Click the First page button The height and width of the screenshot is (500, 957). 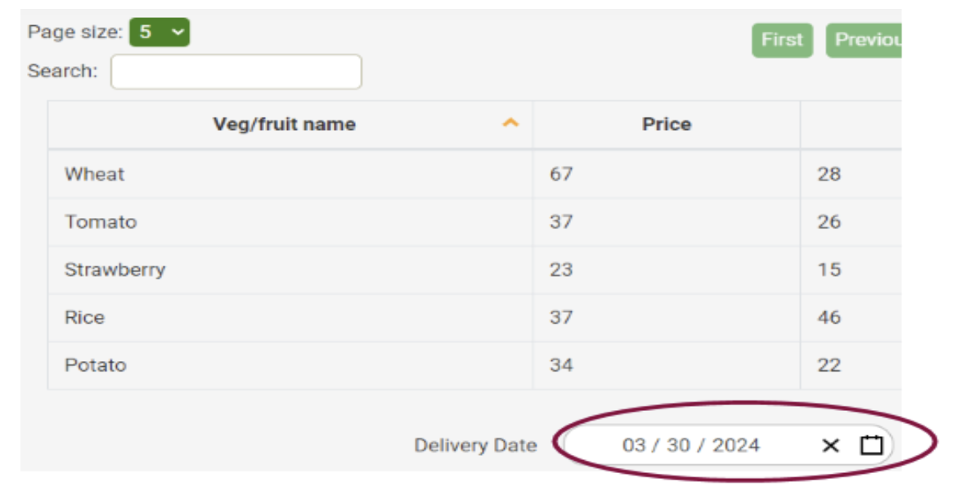pos(782,40)
